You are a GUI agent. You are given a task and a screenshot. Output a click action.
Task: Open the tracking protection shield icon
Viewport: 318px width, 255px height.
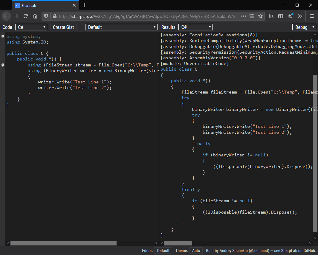point(46,16)
